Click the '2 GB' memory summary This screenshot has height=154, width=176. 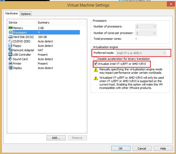point(41,28)
